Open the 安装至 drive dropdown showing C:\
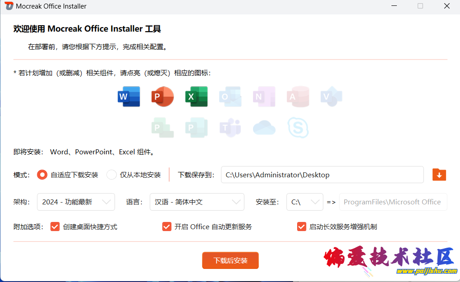 point(304,202)
